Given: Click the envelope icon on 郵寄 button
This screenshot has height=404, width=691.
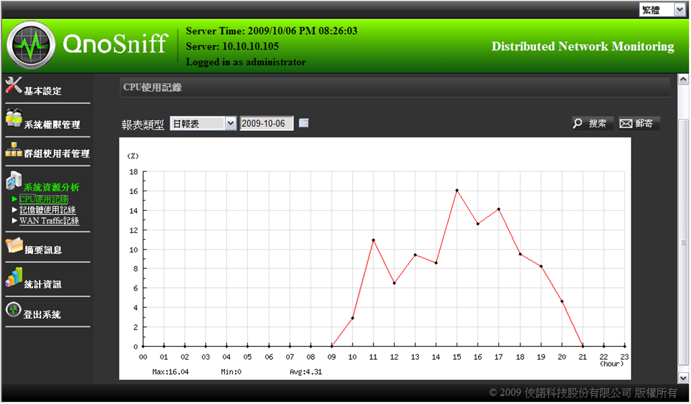Looking at the screenshot, I should pyautogui.click(x=625, y=123).
